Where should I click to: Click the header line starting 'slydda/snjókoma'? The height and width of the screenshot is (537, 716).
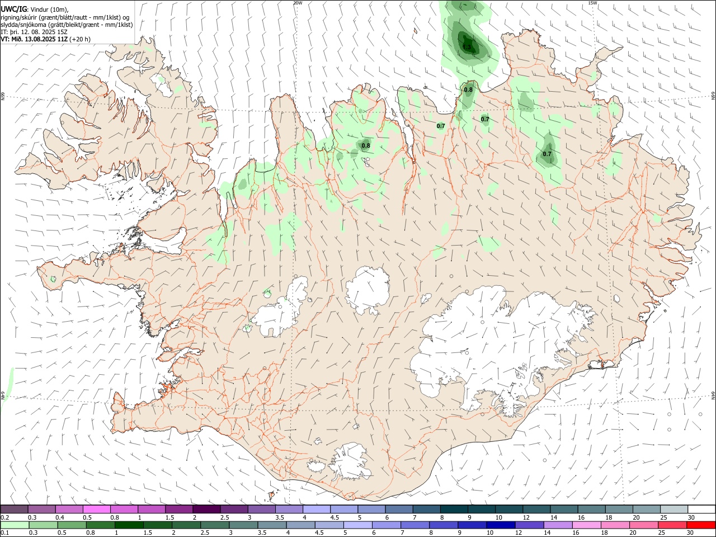67,25
